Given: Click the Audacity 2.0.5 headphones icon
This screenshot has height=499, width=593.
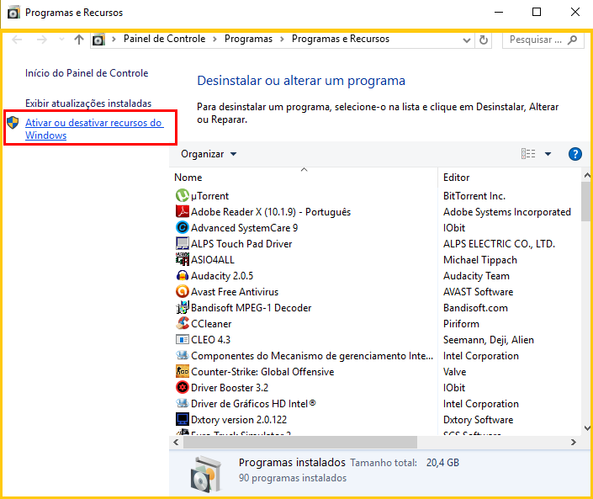Looking at the screenshot, I should 183,275.
